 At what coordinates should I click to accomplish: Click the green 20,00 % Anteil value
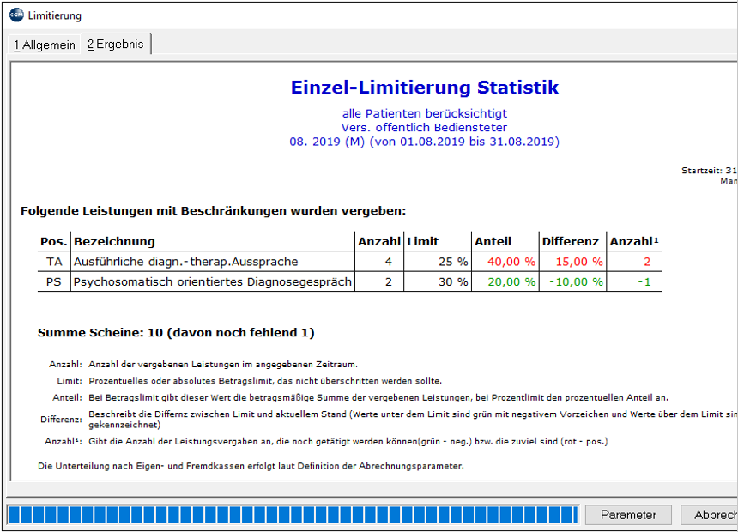(511, 282)
